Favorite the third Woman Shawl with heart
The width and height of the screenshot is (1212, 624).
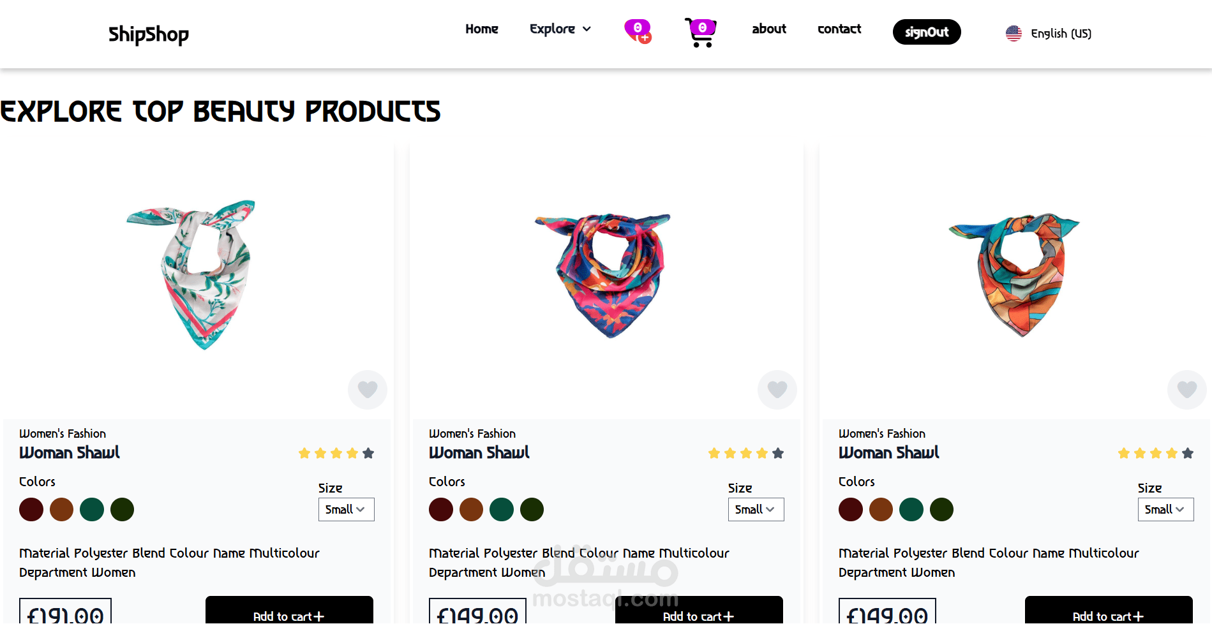click(1186, 389)
